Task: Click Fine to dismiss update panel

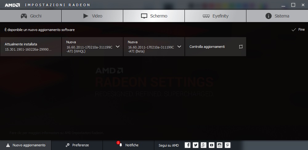Action: 298,29
